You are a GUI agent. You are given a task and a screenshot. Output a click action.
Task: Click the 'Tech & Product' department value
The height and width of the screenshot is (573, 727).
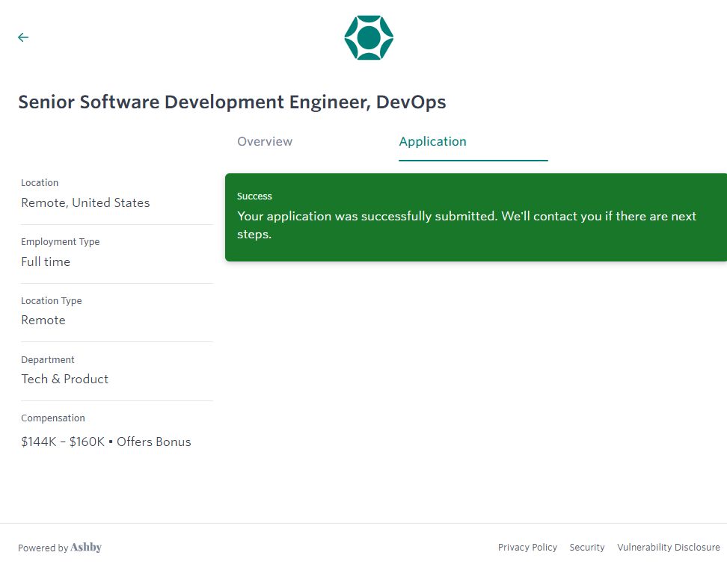click(x=64, y=380)
